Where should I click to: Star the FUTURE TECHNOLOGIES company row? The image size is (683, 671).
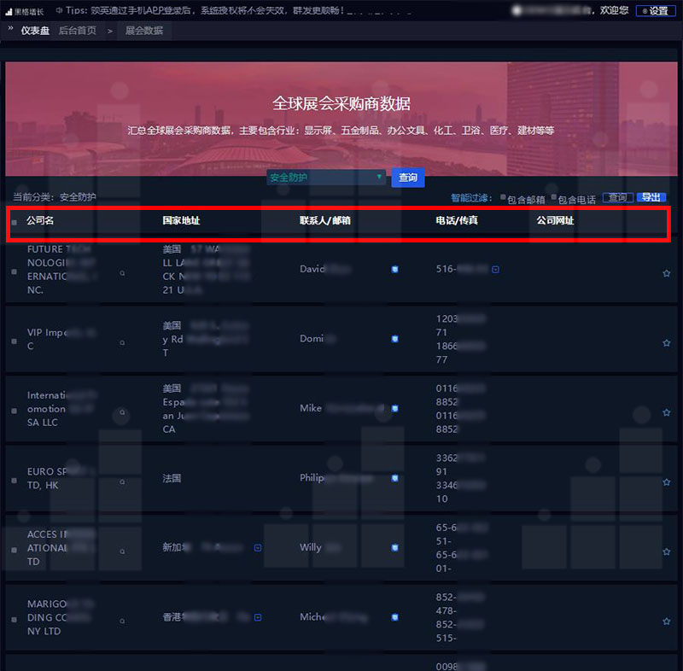(666, 273)
